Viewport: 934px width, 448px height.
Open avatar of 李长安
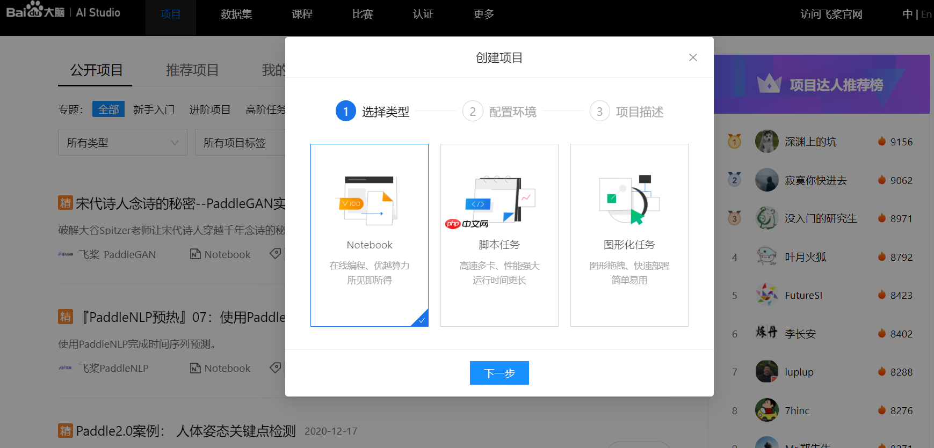767,333
